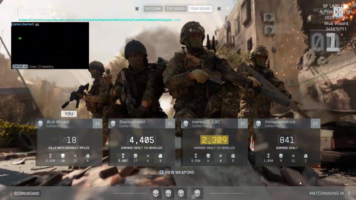Click rhinoplaynotrick's kills skull icon
Image resolution: width=356 pixels, height=200 pixels.
(x=281, y=156)
